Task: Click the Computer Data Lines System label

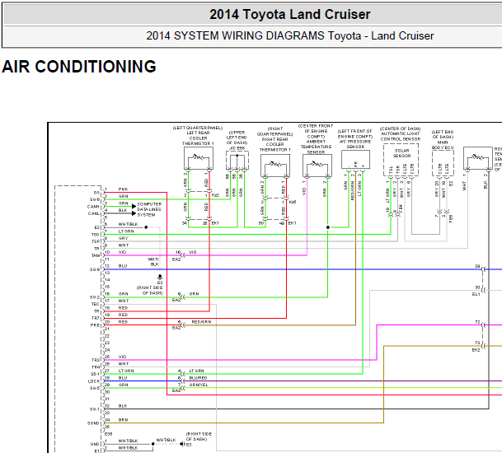Action: tap(149, 209)
